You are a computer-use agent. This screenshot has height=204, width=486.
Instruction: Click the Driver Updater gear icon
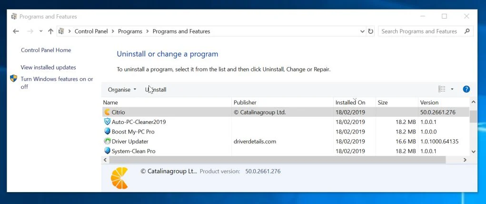coord(107,141)
